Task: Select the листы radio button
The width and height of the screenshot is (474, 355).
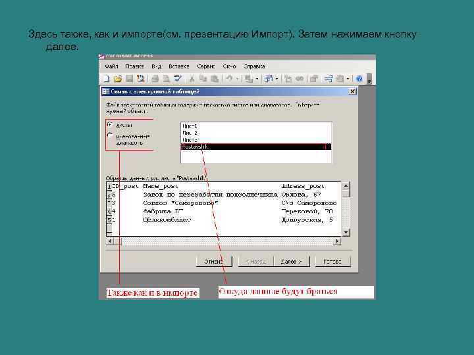Action: (111, 125)
